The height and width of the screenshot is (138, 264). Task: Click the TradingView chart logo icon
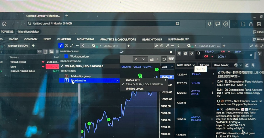coord(171,59)
